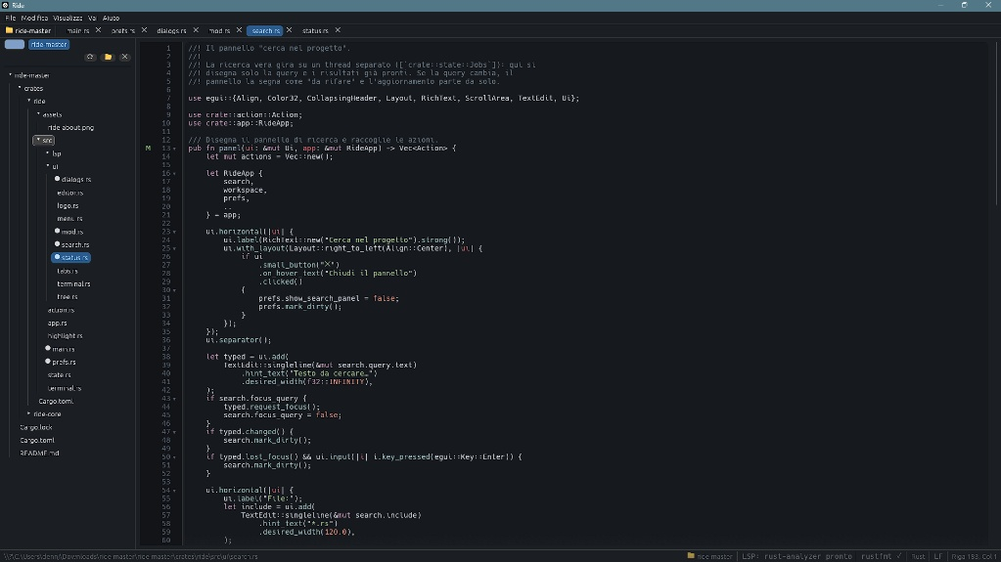Viewport: 1001px width, 562px height.
Task: Open the Modifica menu
Action: click(x=34, y=18)
